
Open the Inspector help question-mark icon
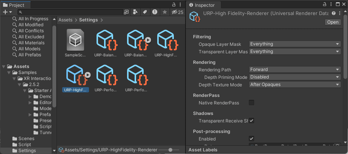(334, 14)
